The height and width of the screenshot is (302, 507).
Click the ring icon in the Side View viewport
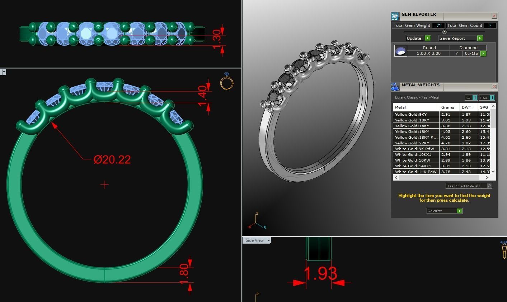(x=504, y=250)
